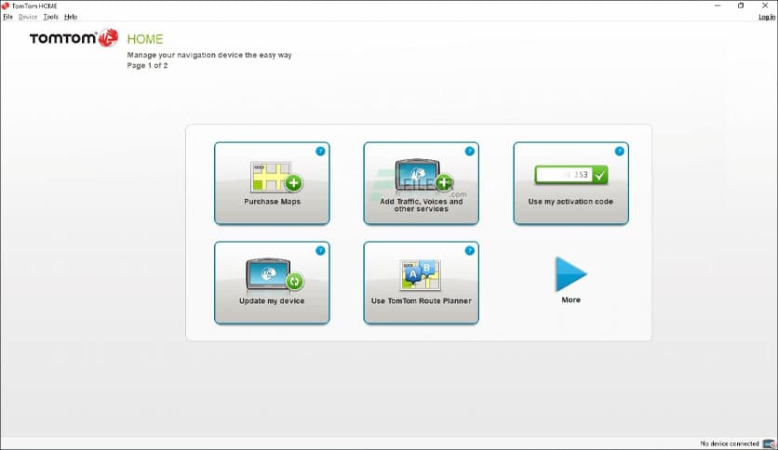
Task: Open the Tools menu
Action: [50, 17]
